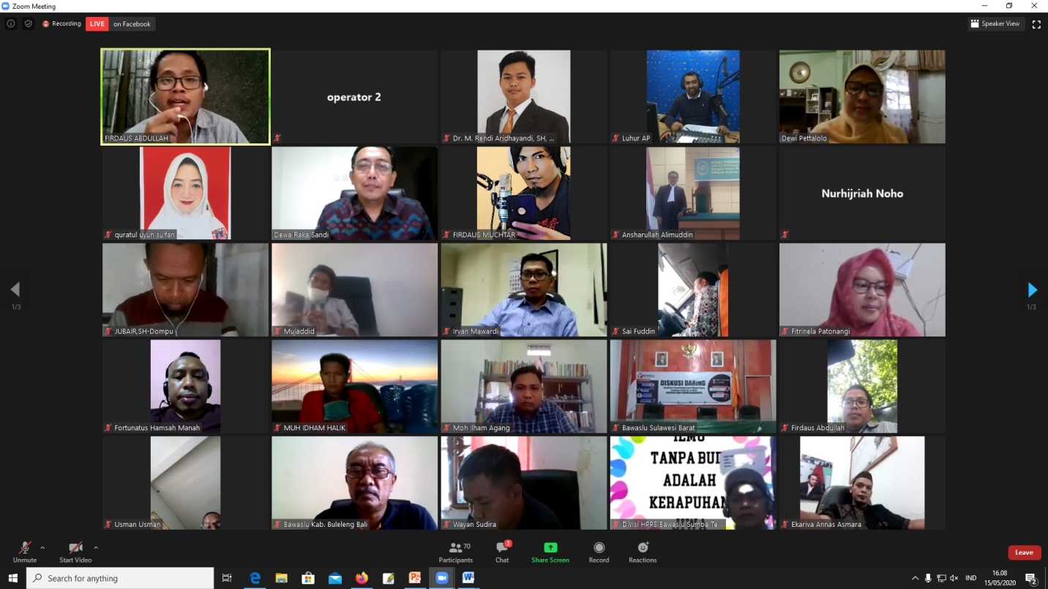1048x589 pixels.
Task: Click the LIVE on Facebook indicator
Action: (120, 23)
